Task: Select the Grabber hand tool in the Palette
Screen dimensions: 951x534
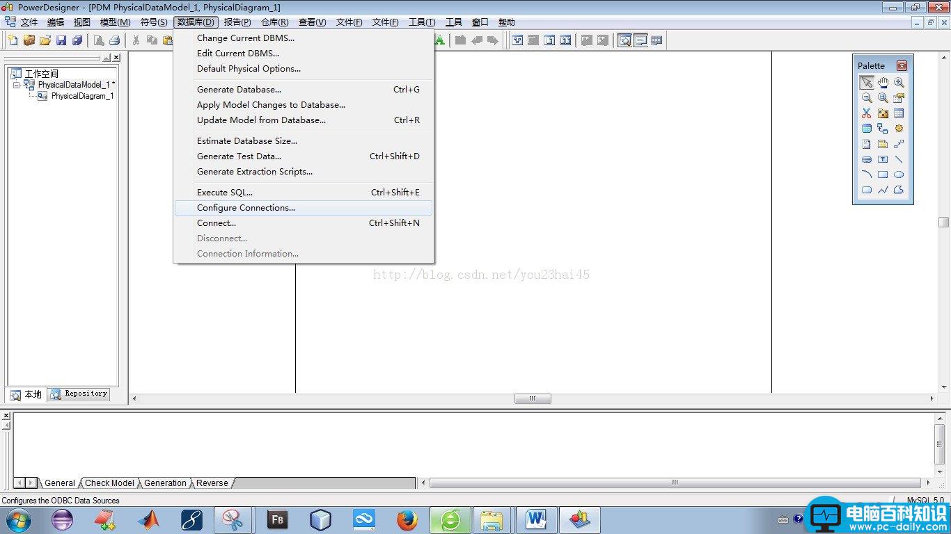Action: 883,82
